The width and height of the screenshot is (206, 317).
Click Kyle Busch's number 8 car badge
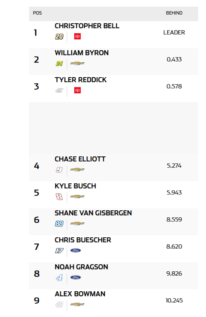(x=59, y=197)
